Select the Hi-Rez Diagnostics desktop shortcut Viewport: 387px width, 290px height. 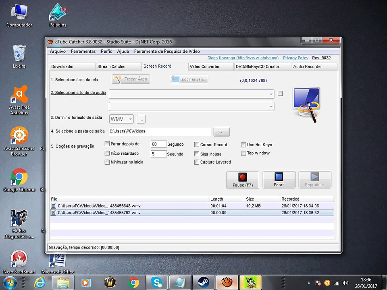pos(19,224)
